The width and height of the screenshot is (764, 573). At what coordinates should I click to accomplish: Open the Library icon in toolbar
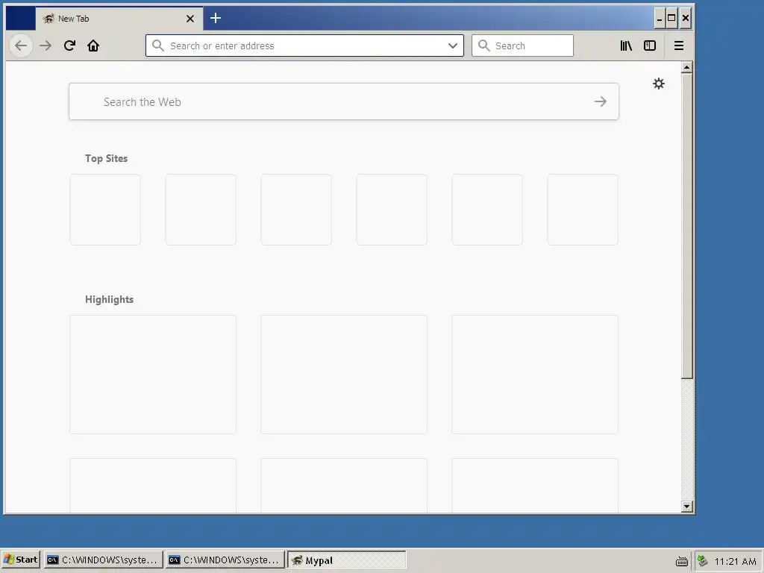(x=626, y=46)
